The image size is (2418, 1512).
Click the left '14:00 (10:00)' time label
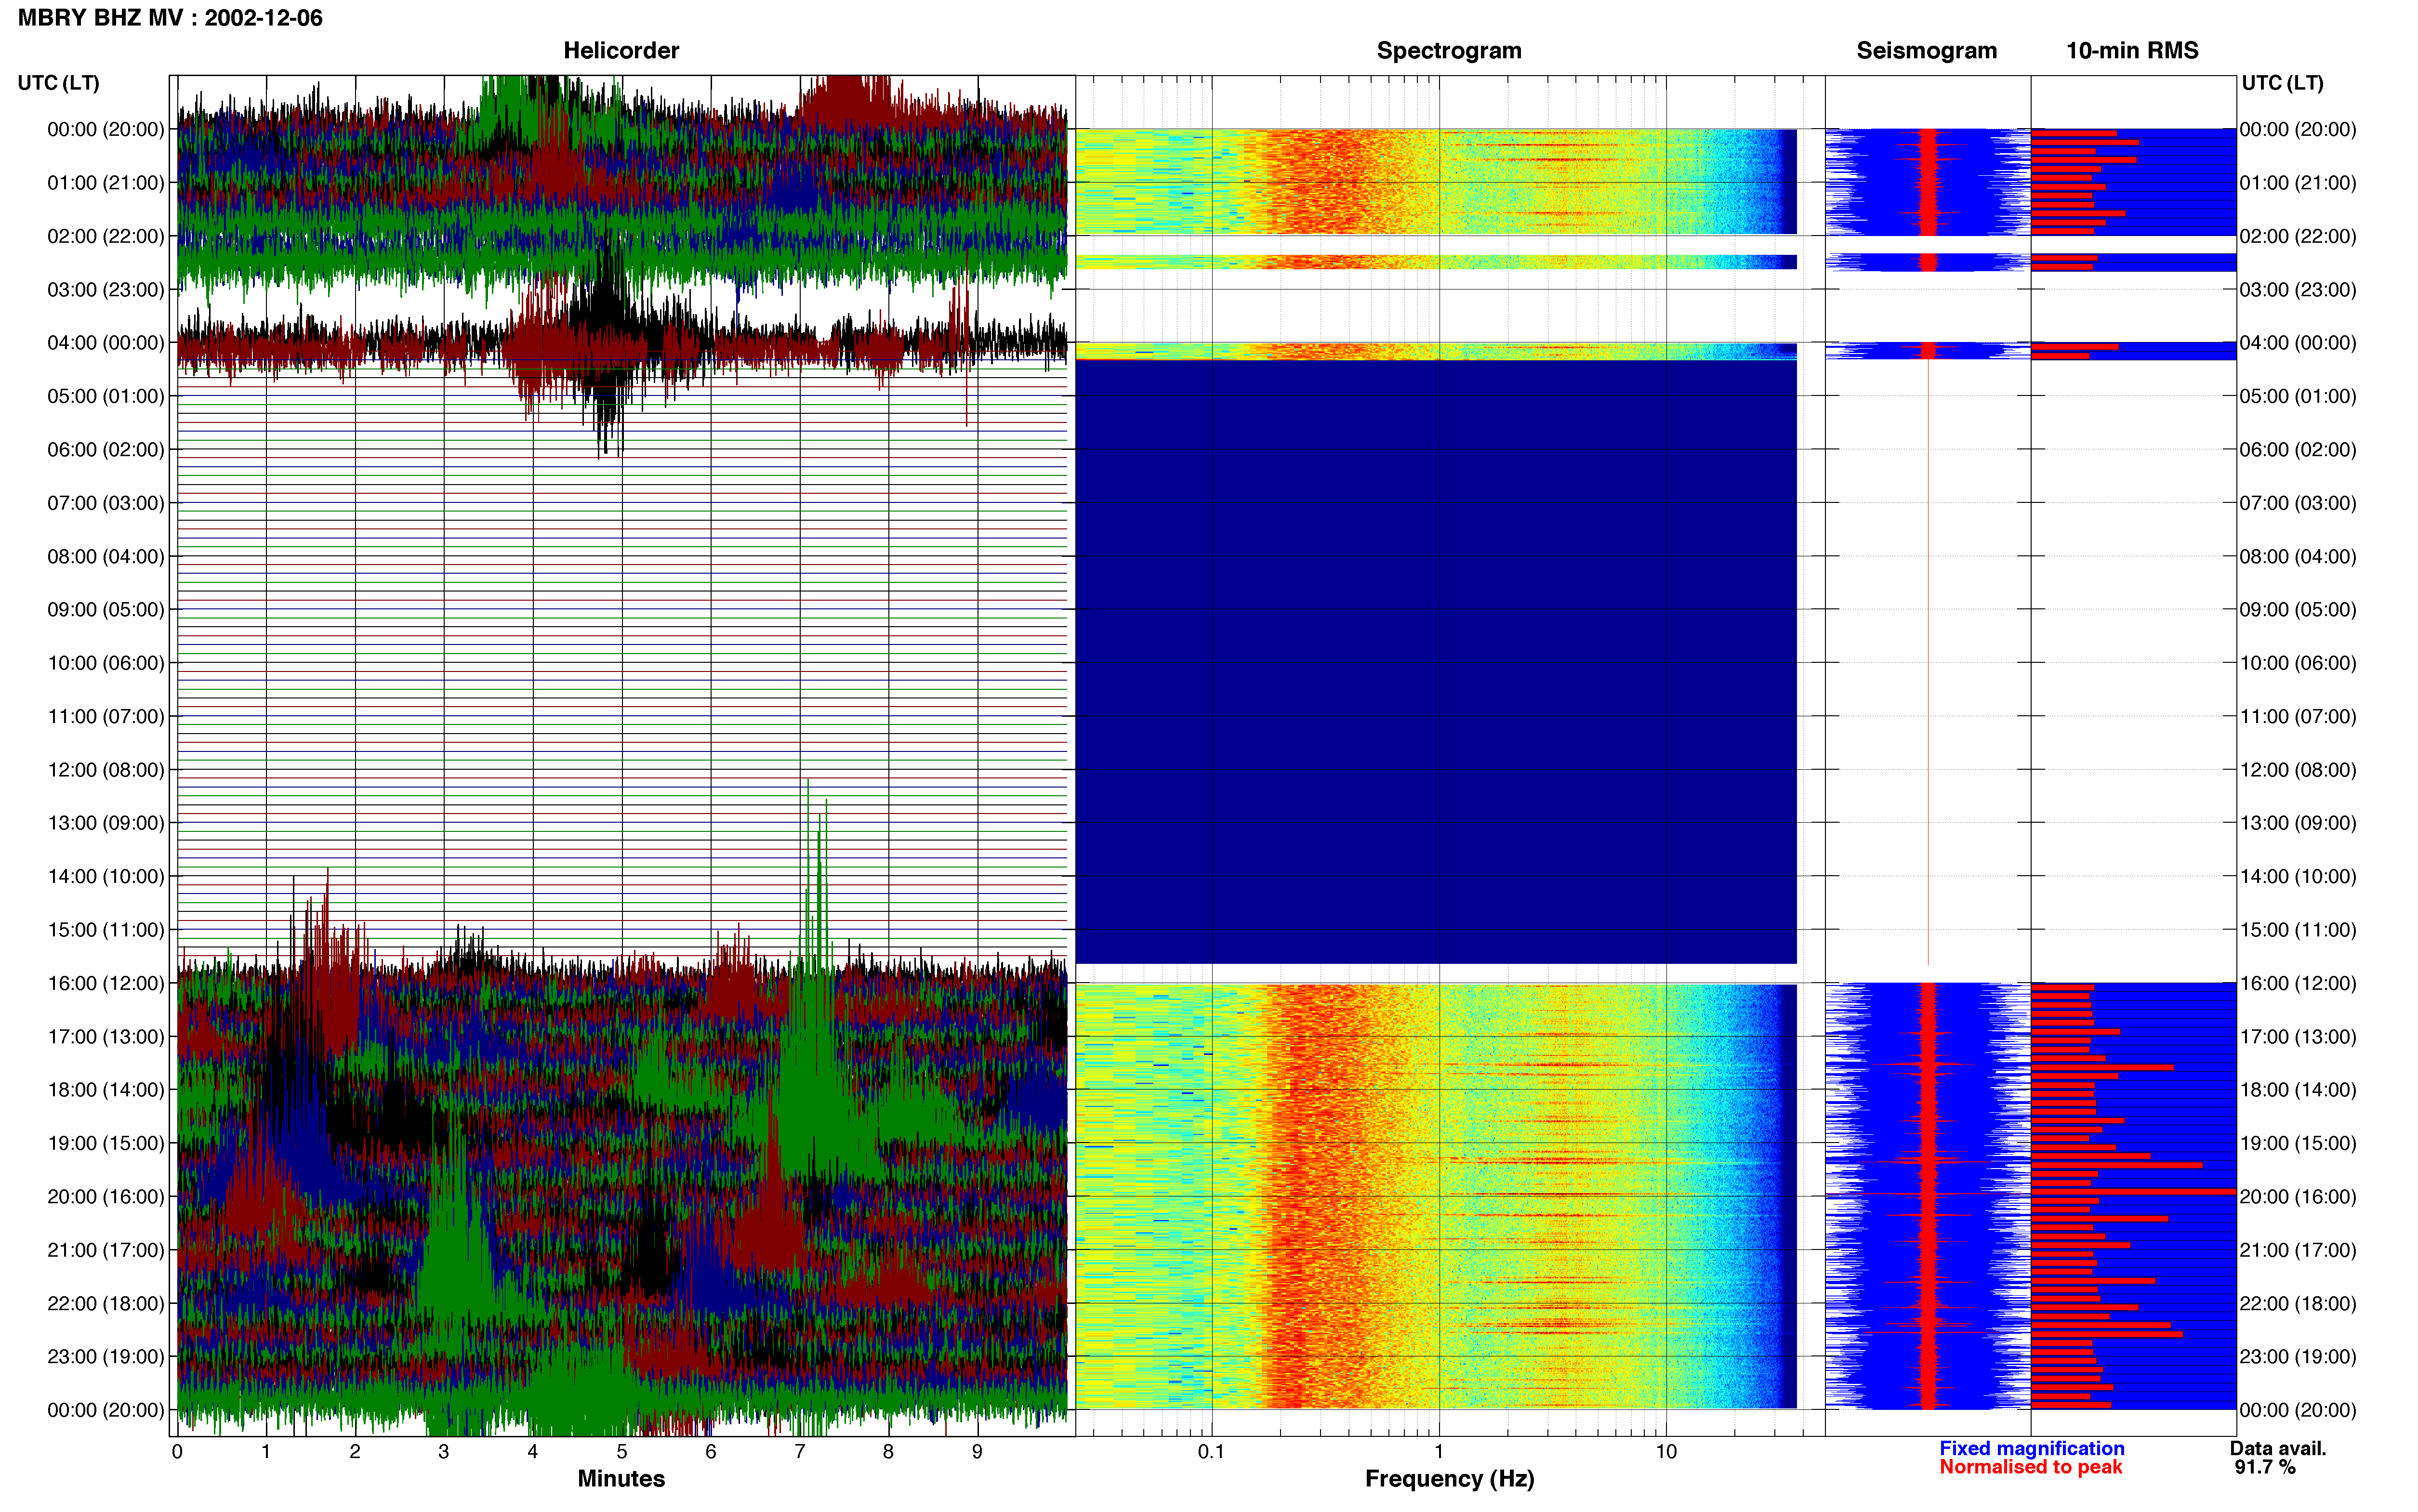pyautogui.click(x=106, y=876)
